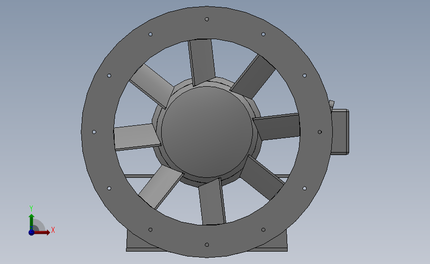430x264 pixels.
Task: Select the fan blade pointing to the upper right
Action: (x=253, y=77)
